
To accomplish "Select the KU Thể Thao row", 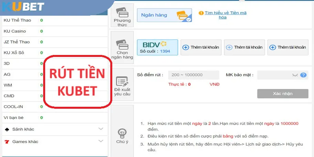I will pyautogui.click(x=55, y=20).
